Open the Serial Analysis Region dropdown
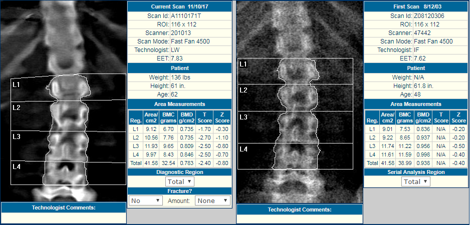This screenshot has width=470, height=225. [x=415, y=181]
